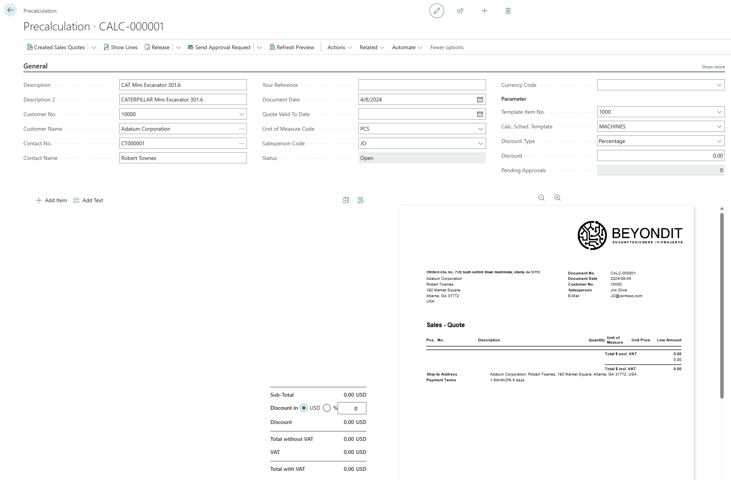Select USD discount radio button
Viewport: 731px width, 482px height.
[304, 408]
